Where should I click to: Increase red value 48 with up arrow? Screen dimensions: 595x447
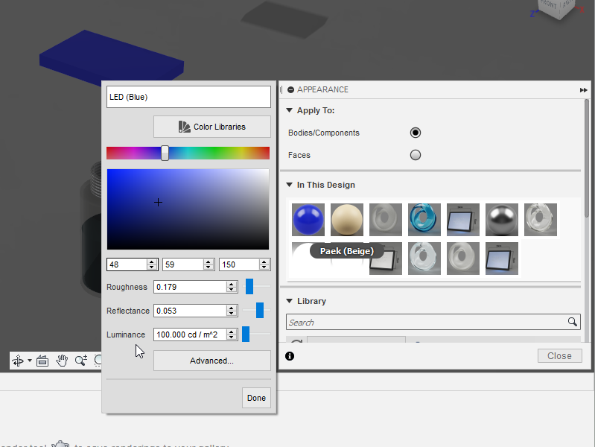point(152,261)
